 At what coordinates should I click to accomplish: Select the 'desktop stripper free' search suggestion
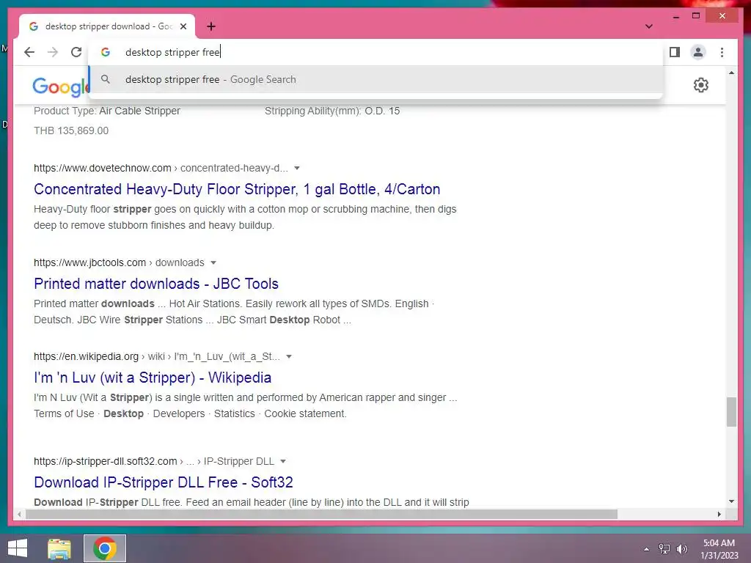click(376, 79)
